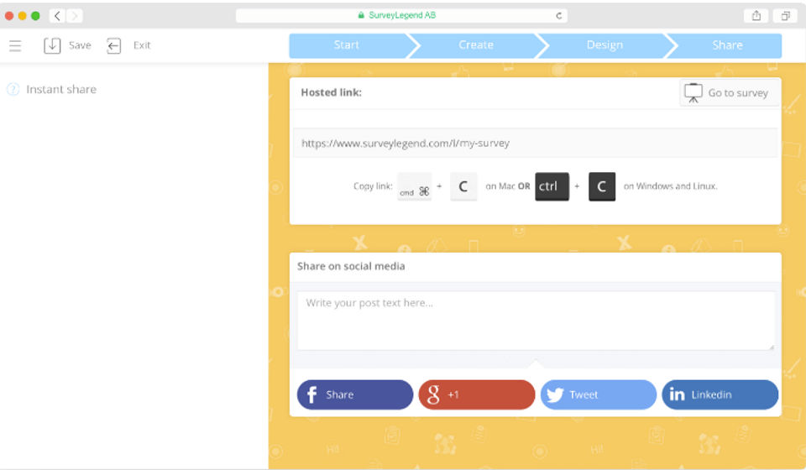Click the Instant share help icon

coord(13,89)
